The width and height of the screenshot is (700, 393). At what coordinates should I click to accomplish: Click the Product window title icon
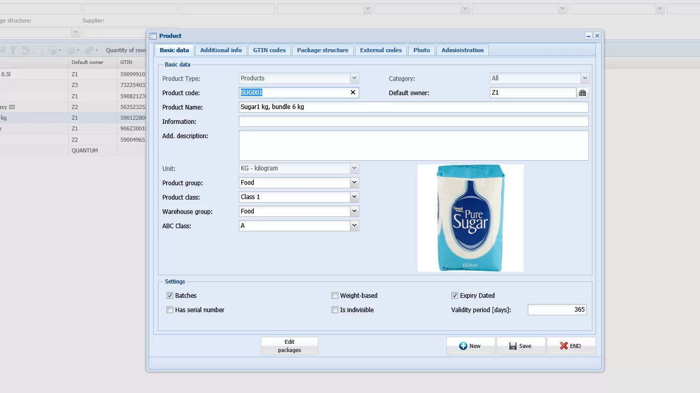pyautogui.click(x=153, y=36)
